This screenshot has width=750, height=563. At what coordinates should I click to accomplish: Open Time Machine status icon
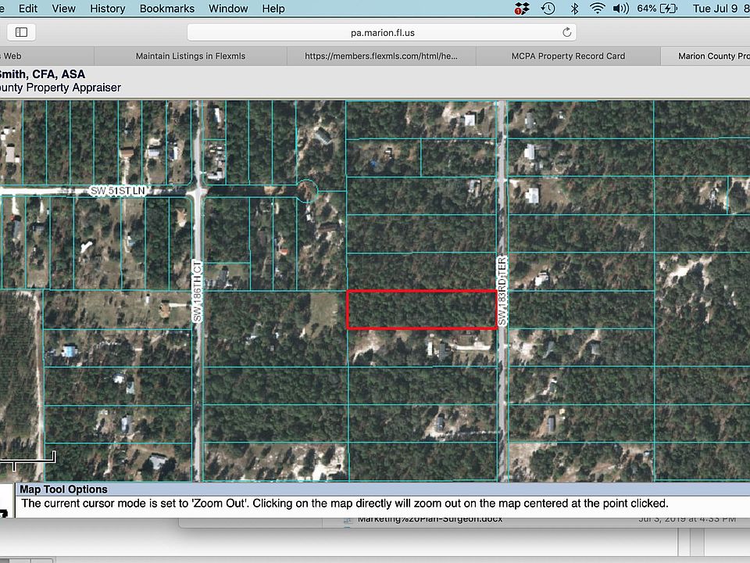click(x=548, y=9)
